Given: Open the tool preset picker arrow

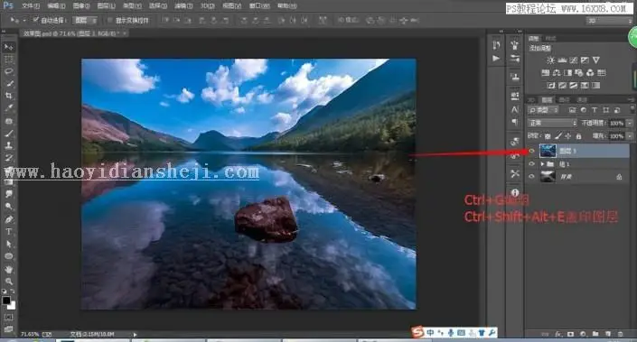Looking at the screenshot, I should click(24, 20).
